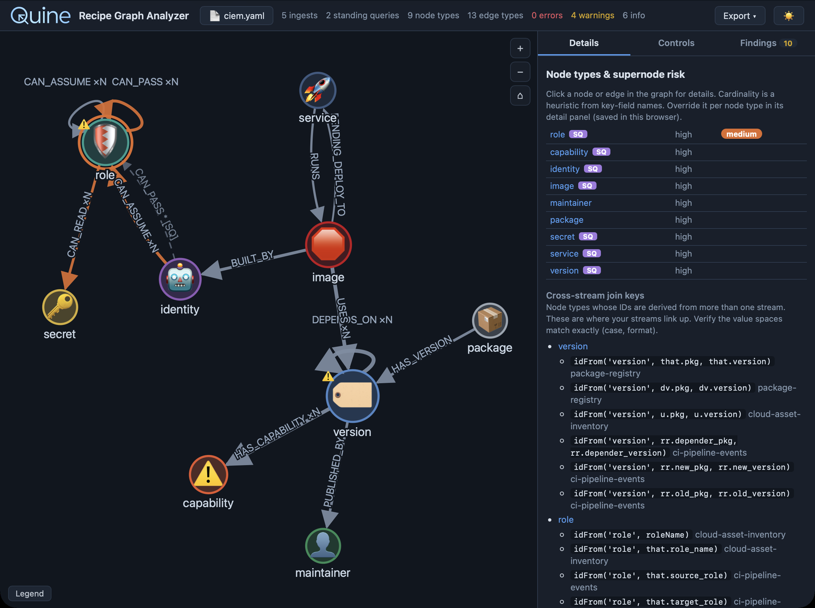Click the Findings count badge 10

788,43
